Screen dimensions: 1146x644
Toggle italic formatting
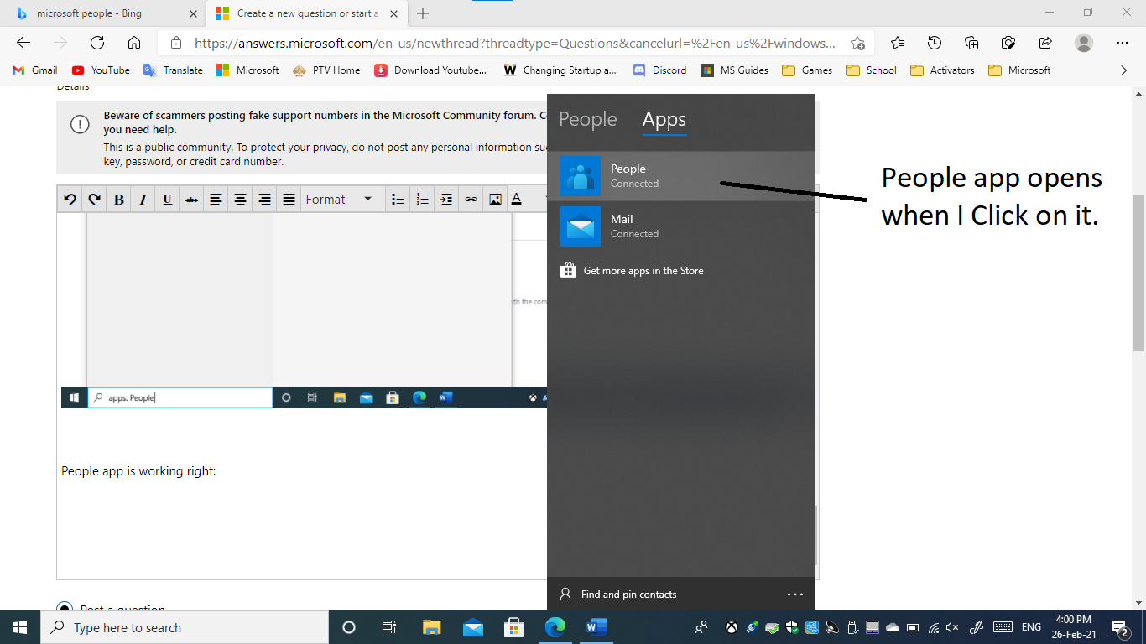pyautogui.click(x=143, y=199)
